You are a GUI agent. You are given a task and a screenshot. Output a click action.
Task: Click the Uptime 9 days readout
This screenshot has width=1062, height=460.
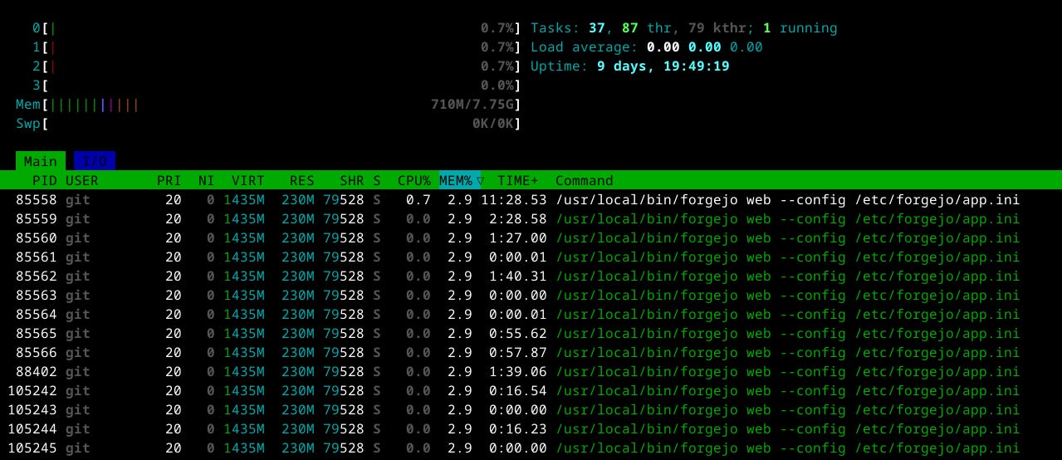tap(629, 66)
